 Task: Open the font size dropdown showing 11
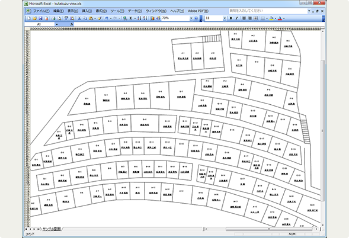point(225,18)
